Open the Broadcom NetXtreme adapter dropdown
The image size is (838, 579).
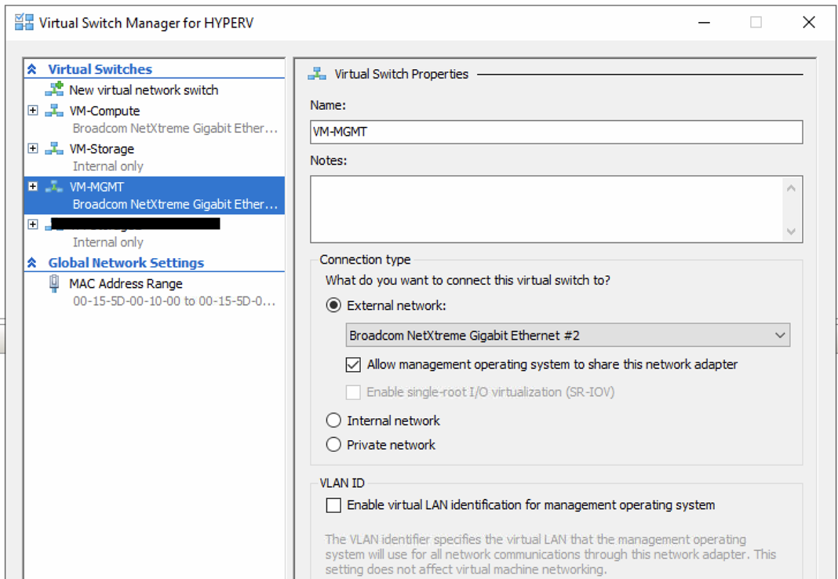coord(567,336)
